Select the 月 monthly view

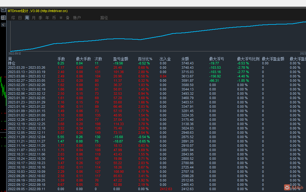pos(33,18)
